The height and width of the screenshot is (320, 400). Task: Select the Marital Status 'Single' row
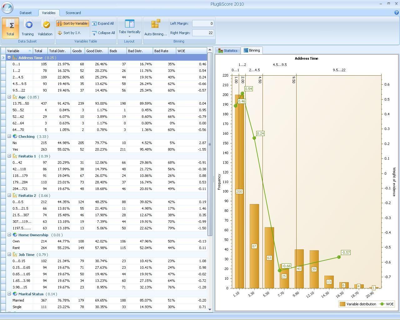pyautogui.click(x=107, y=307)
